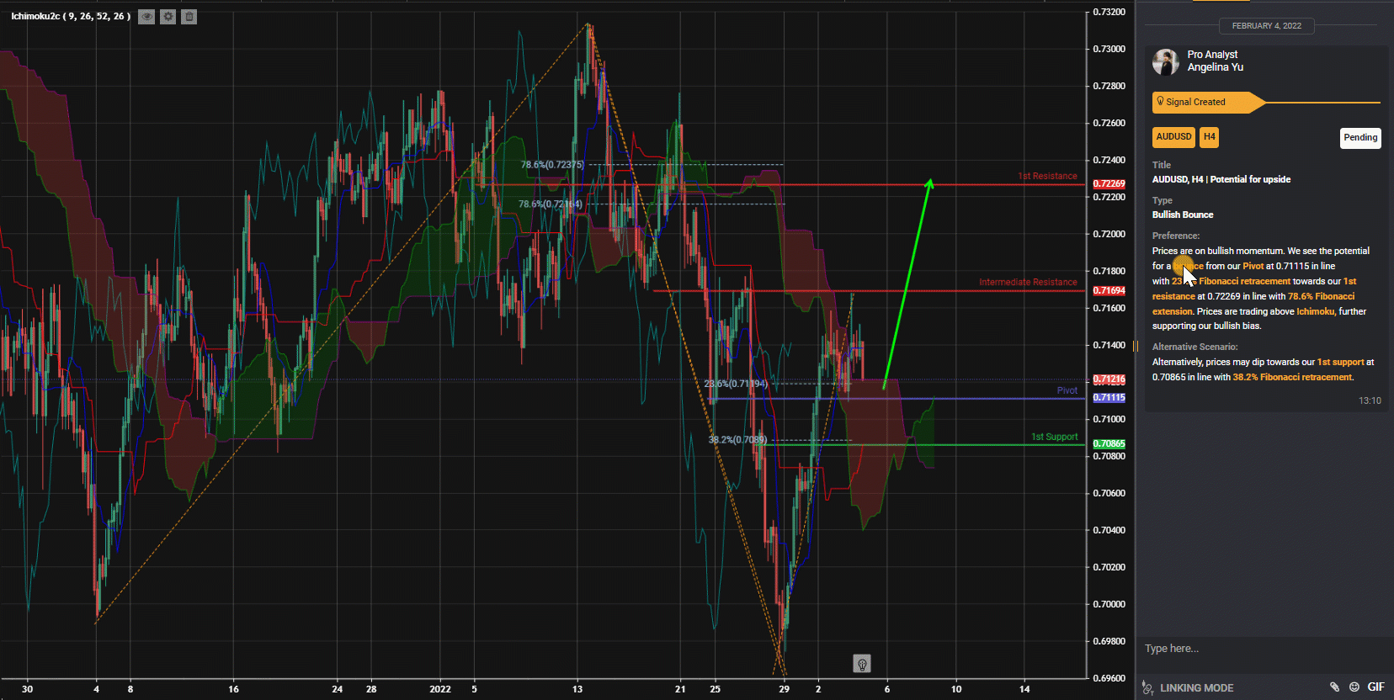Click the Ichimoku2c (9, 26, 52, 26) indicator title
Viewport: 1394px width, 700px height.
pyautogui.click(x=71, y=16)
